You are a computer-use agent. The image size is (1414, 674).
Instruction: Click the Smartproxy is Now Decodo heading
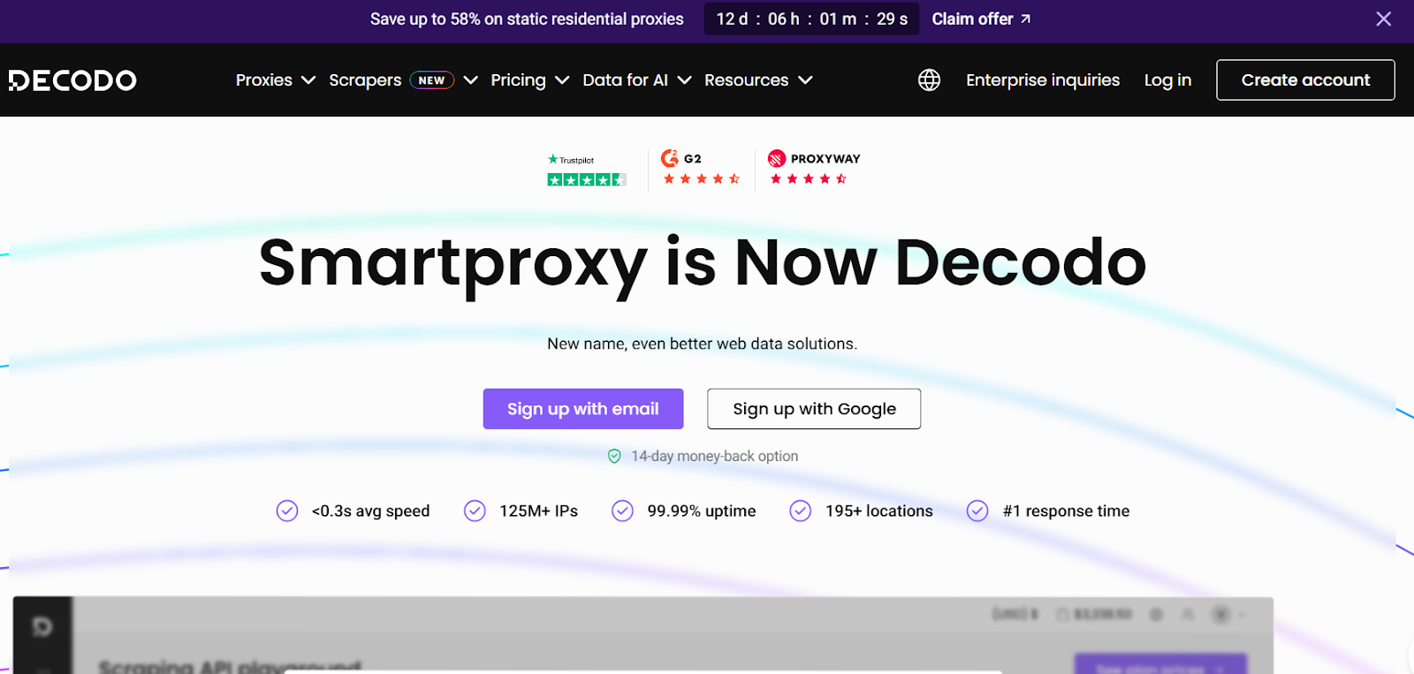[x=703, y=264]
